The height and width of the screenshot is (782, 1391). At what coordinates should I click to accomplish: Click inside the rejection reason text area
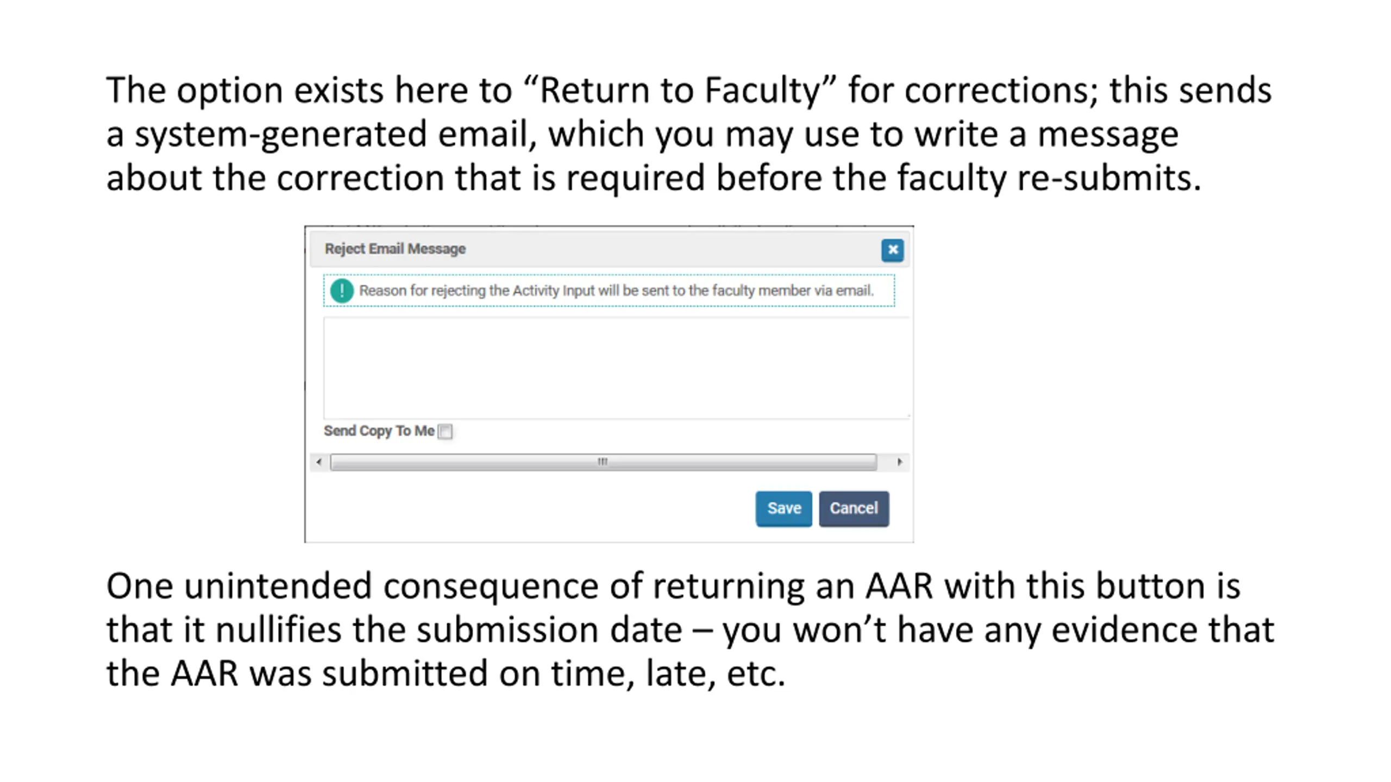pos(617,368)
